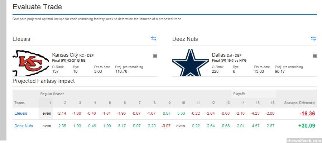The image size is (322, 143).
Task: Click the swap arrows icon beside Eleusis
Action: pyautogui.click(x=154, y=39)
